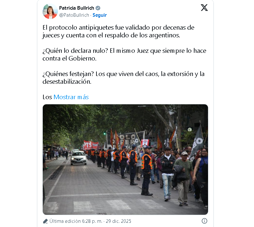Click the edit pencil icon by Última edición
Viewport: 254px width, 227px height.
(x=45, y=221)
